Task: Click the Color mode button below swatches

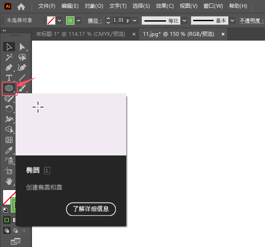Action: coord(7,220)
